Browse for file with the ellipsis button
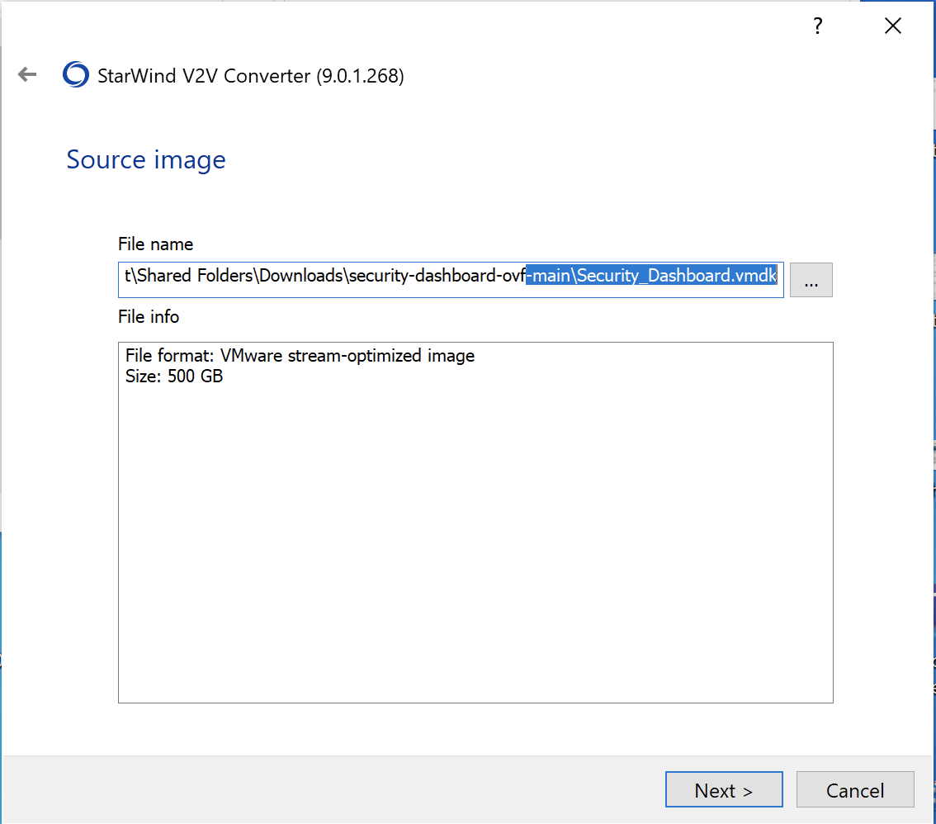 click(x=811, y=279)
